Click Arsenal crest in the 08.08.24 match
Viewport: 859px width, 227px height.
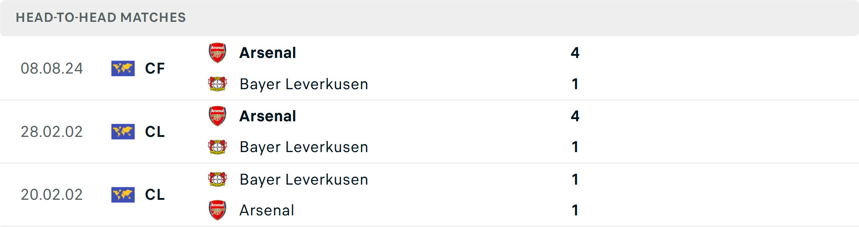217,53
